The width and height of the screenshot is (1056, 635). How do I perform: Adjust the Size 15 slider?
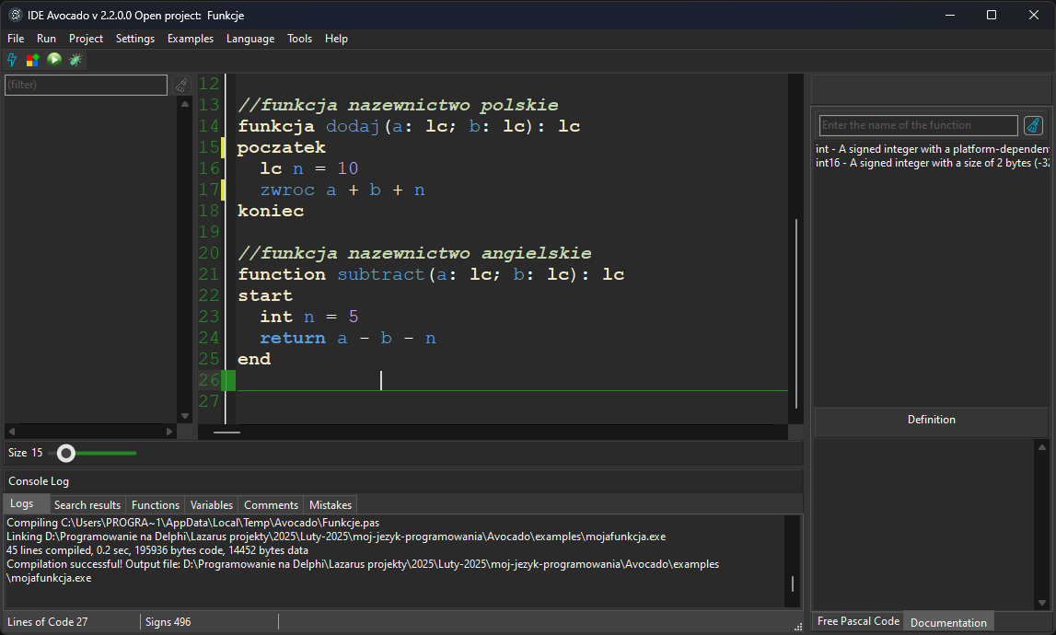65,453
